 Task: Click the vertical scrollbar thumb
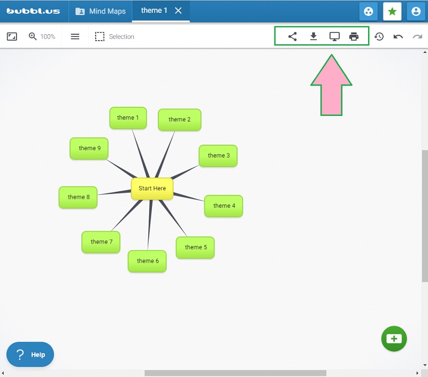425,216
